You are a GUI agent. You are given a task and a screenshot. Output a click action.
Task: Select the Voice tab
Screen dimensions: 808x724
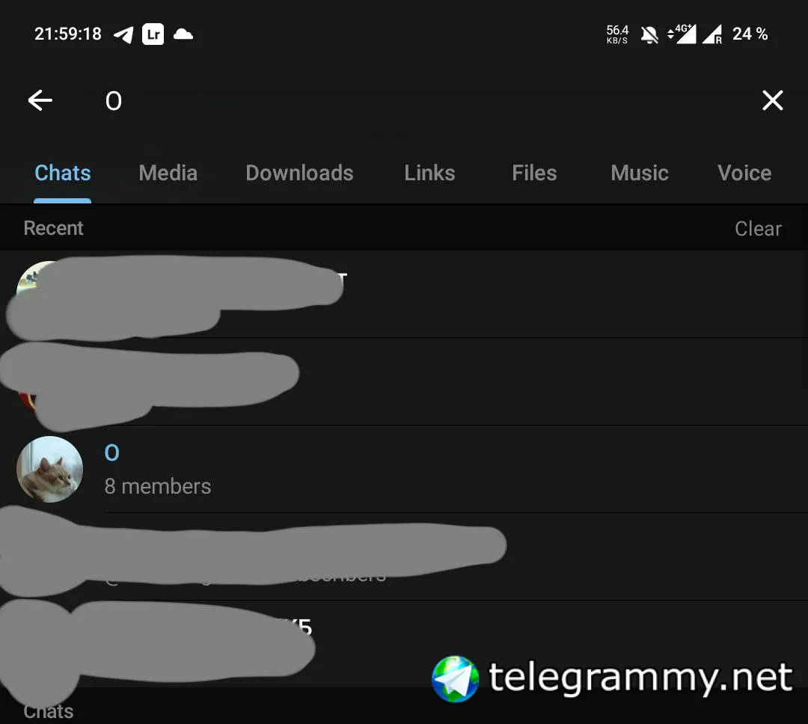[744, 173]
